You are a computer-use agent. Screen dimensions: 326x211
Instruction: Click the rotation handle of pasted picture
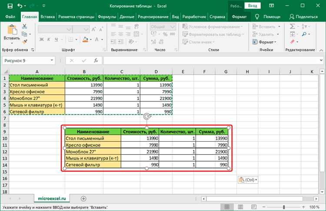(x=147, y=116)
